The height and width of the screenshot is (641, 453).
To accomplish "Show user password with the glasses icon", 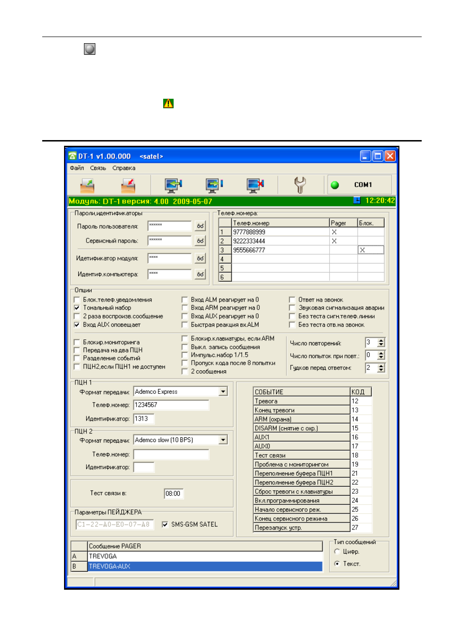I will click(200, 226).
